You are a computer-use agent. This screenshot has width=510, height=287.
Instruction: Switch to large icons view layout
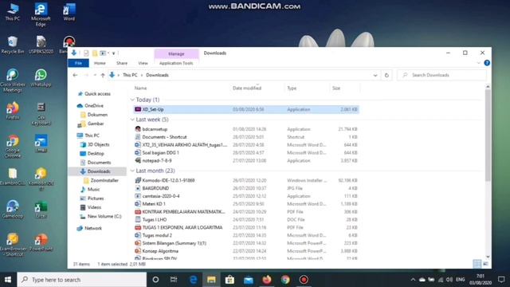point(485,264)
